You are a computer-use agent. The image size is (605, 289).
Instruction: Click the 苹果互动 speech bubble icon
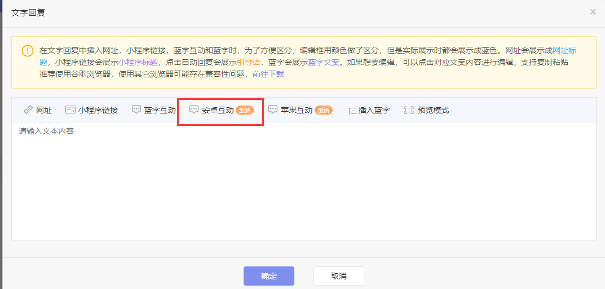273,110
